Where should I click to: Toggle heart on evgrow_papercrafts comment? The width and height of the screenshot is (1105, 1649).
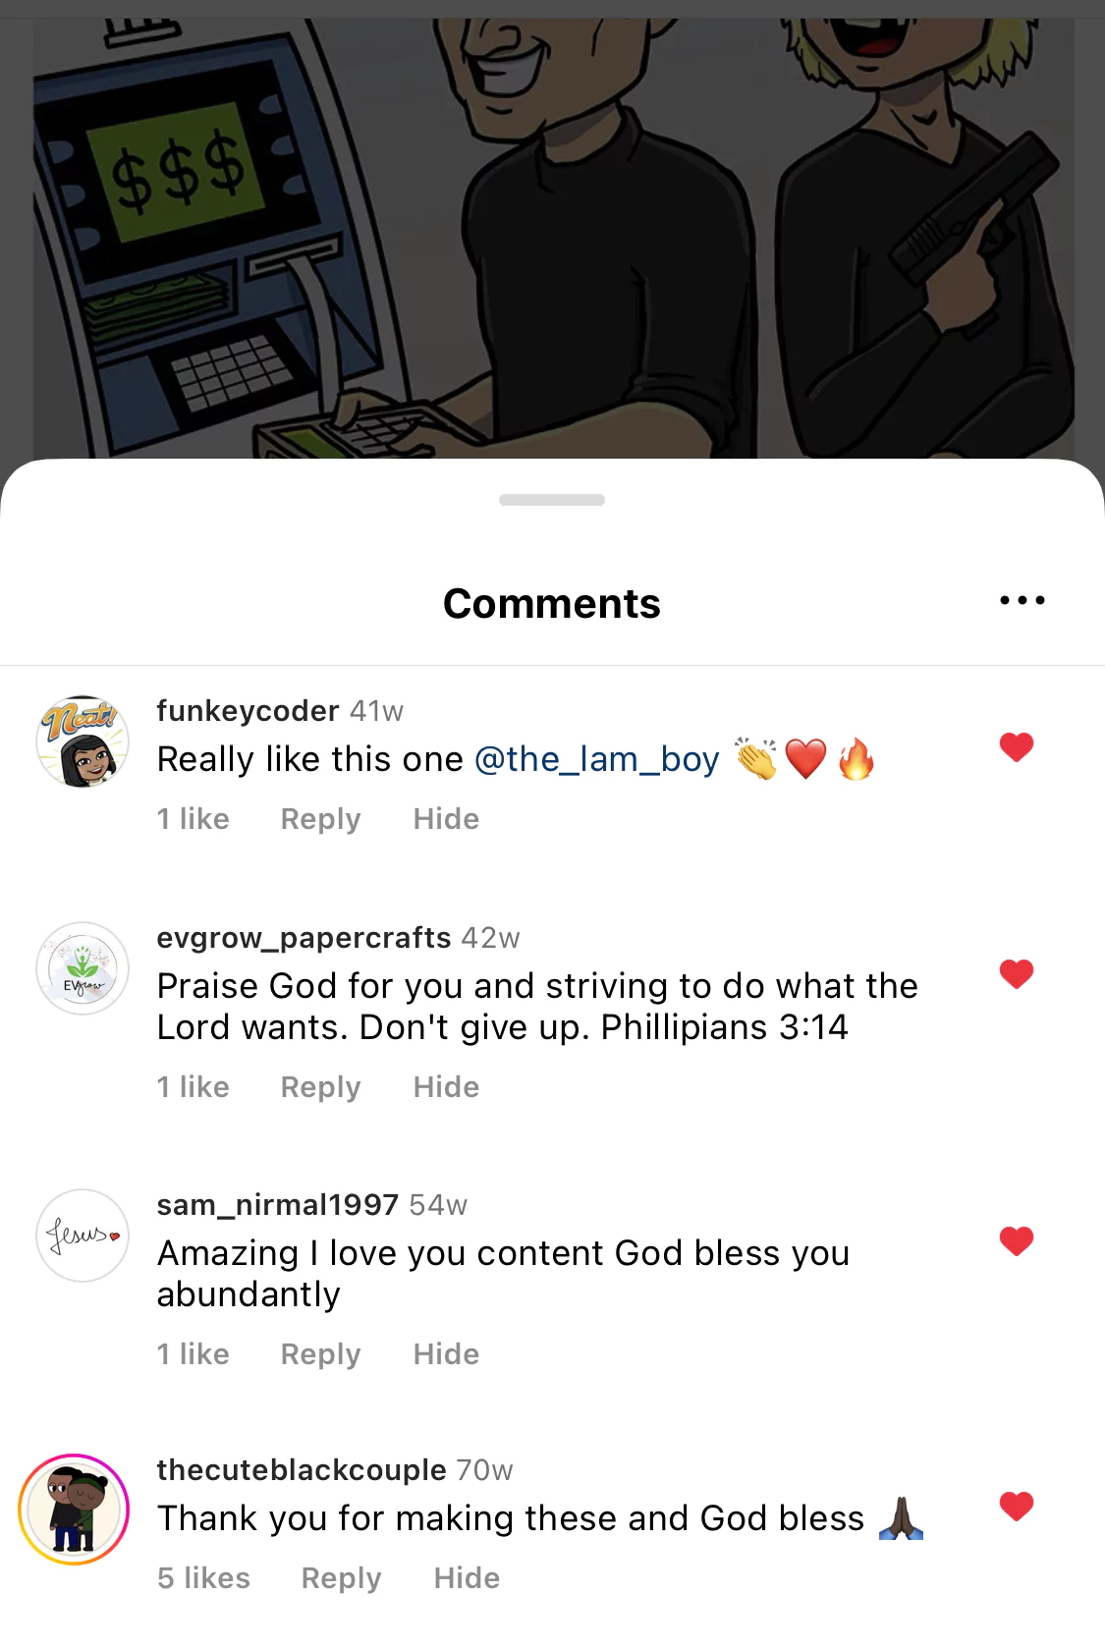(x=1017, y=974)
